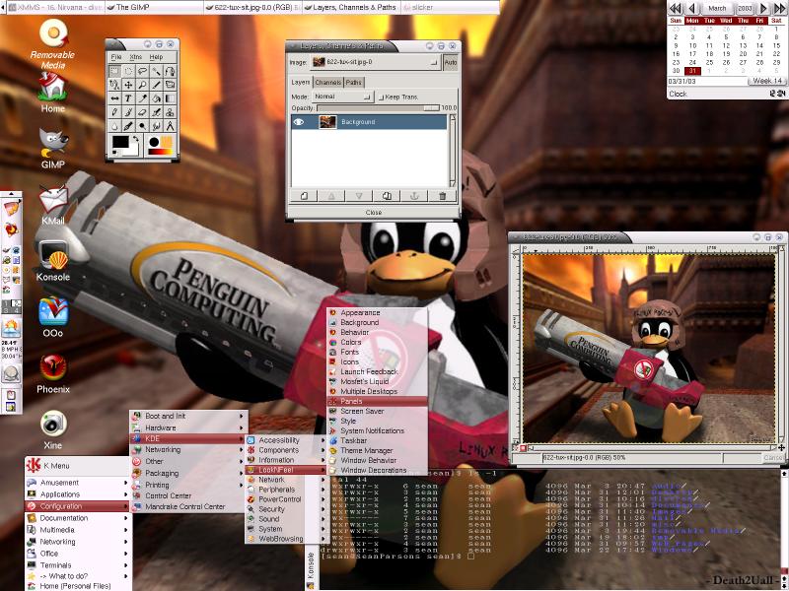
Task: Click the Anchor Layer button
Action: pyautogui.click(x=414, y=196)
